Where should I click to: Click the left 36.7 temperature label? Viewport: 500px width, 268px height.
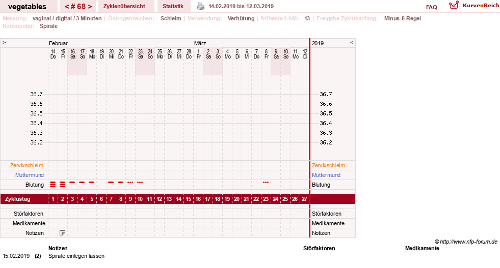[x=36, y=94]
